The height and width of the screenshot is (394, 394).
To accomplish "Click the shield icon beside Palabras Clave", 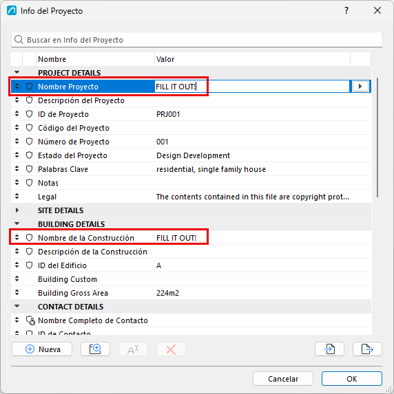I will (x=30, y=169).
